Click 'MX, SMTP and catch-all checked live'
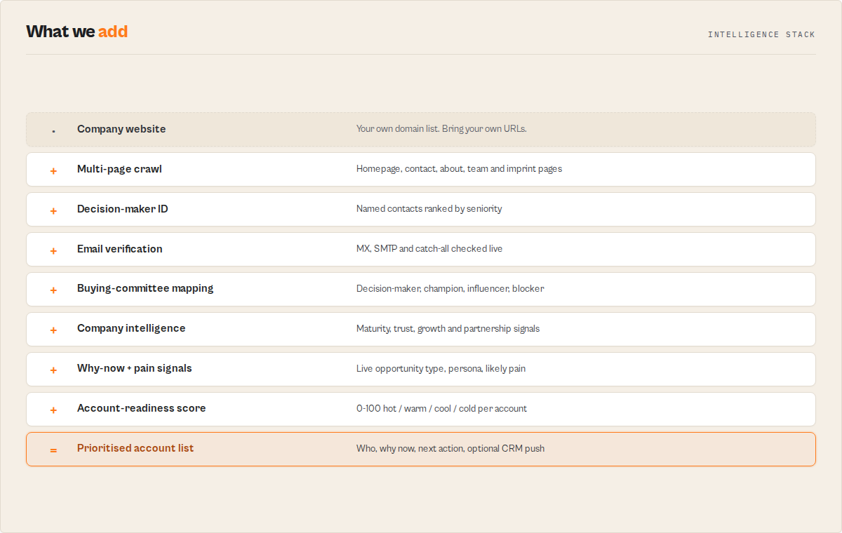 point(429,249)
